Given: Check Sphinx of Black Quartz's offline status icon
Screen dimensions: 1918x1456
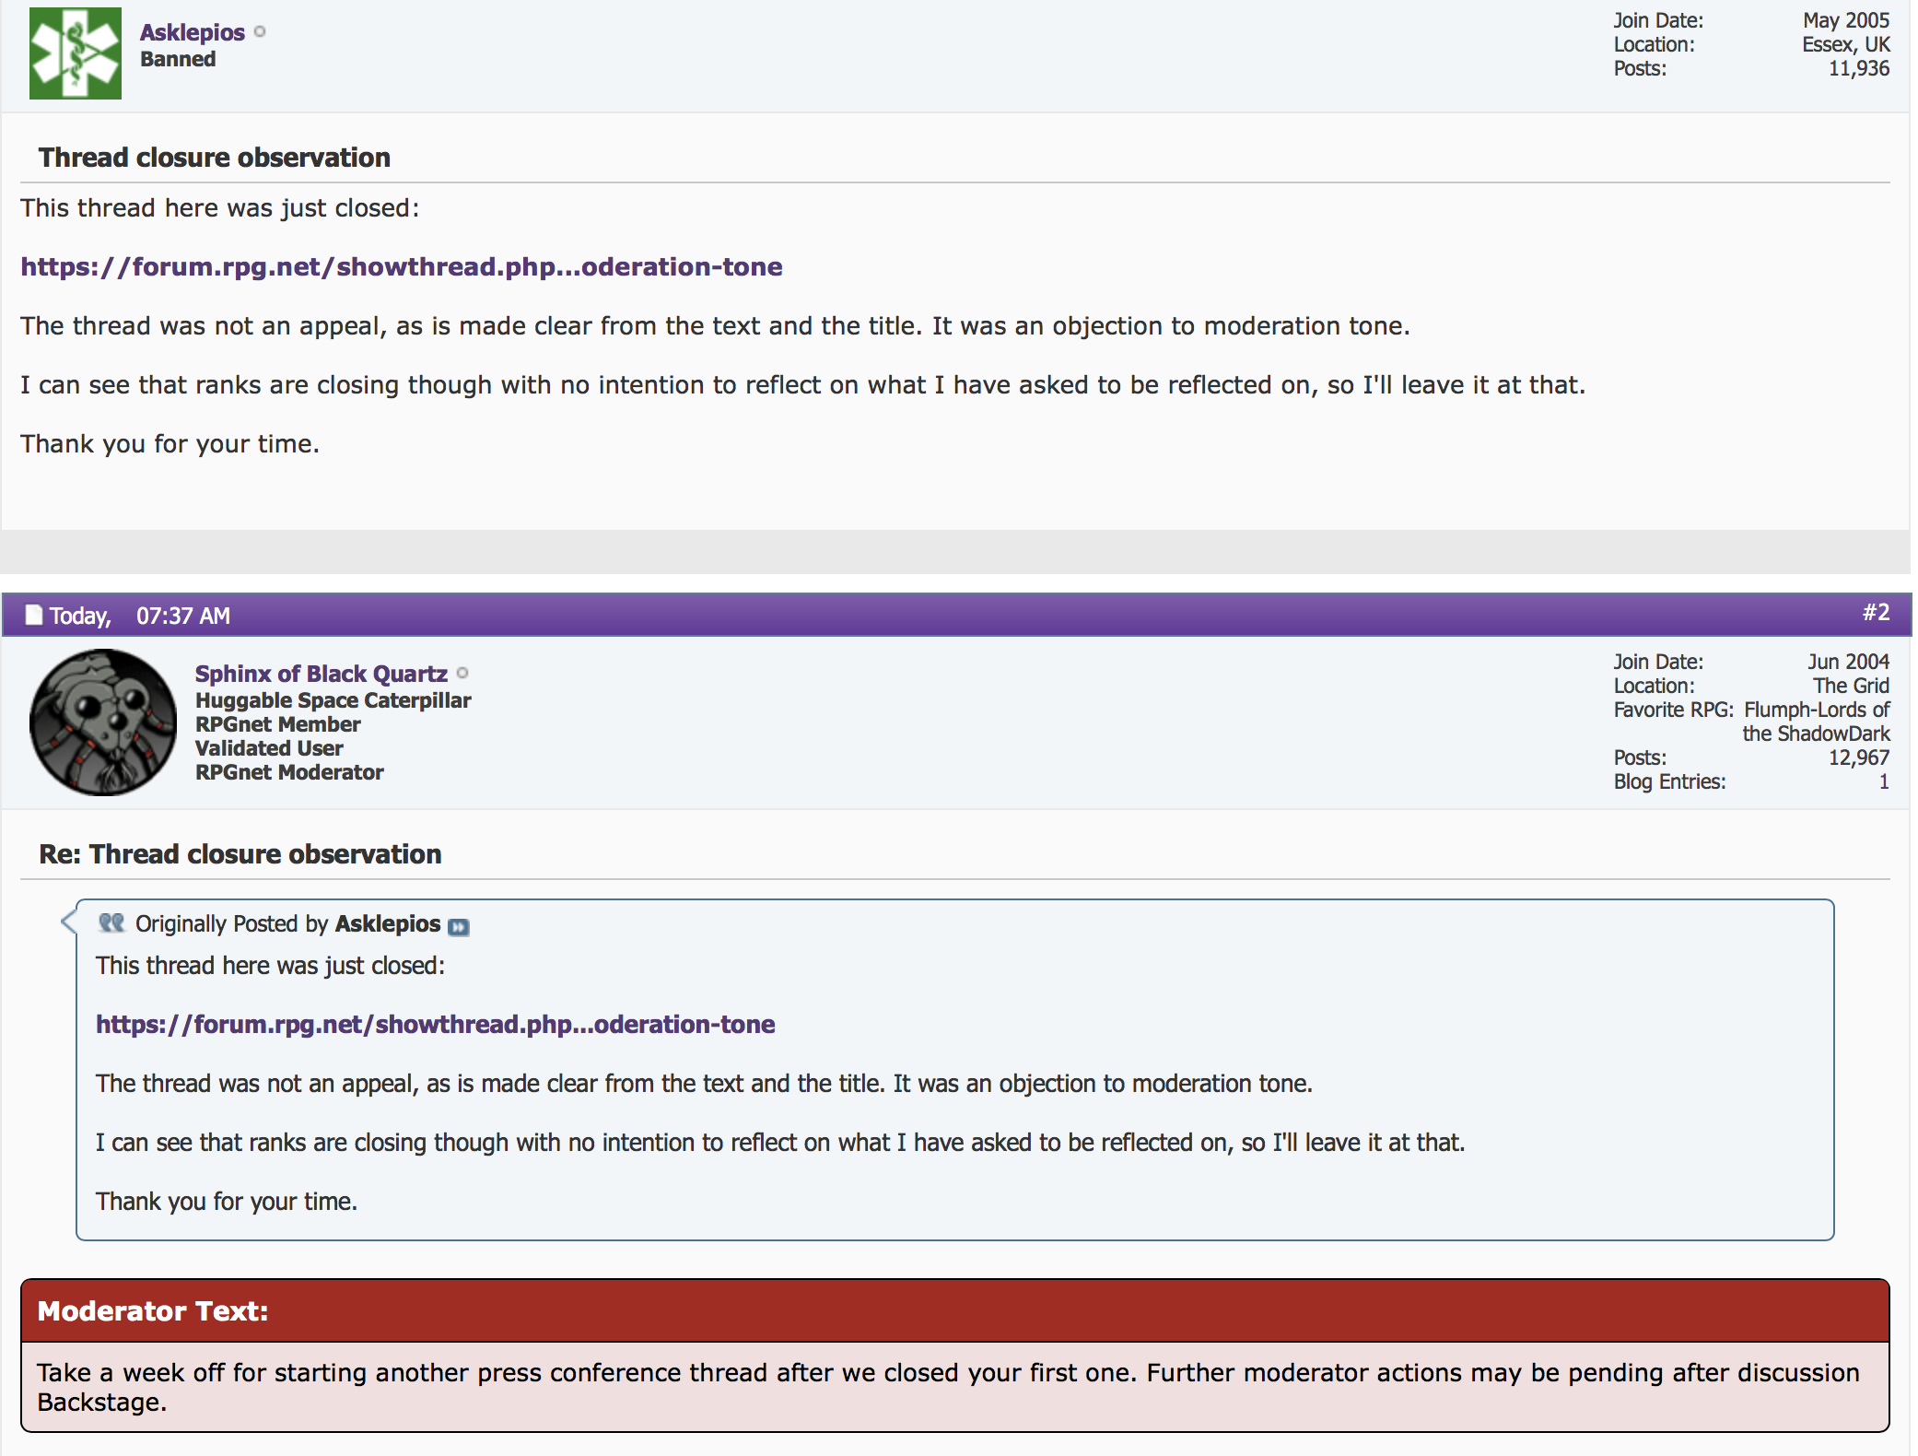Looking at the screenshot, I should coord(462,673).
